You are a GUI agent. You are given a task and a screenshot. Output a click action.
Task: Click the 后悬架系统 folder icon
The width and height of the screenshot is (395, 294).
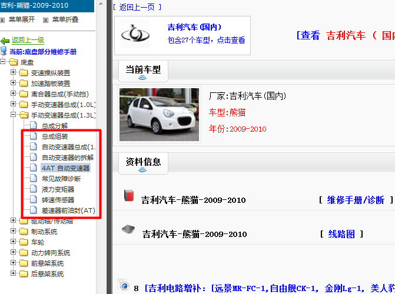24,273
